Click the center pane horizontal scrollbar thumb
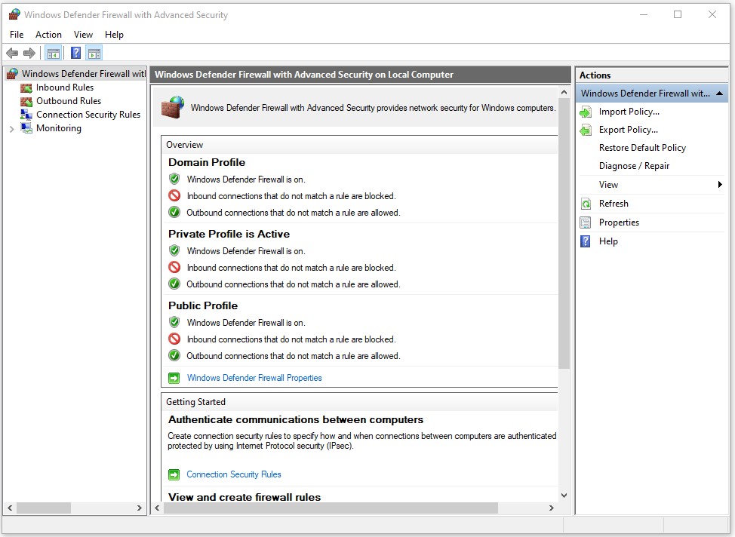This screenshot has height=537, width=735. coord(331,508)
